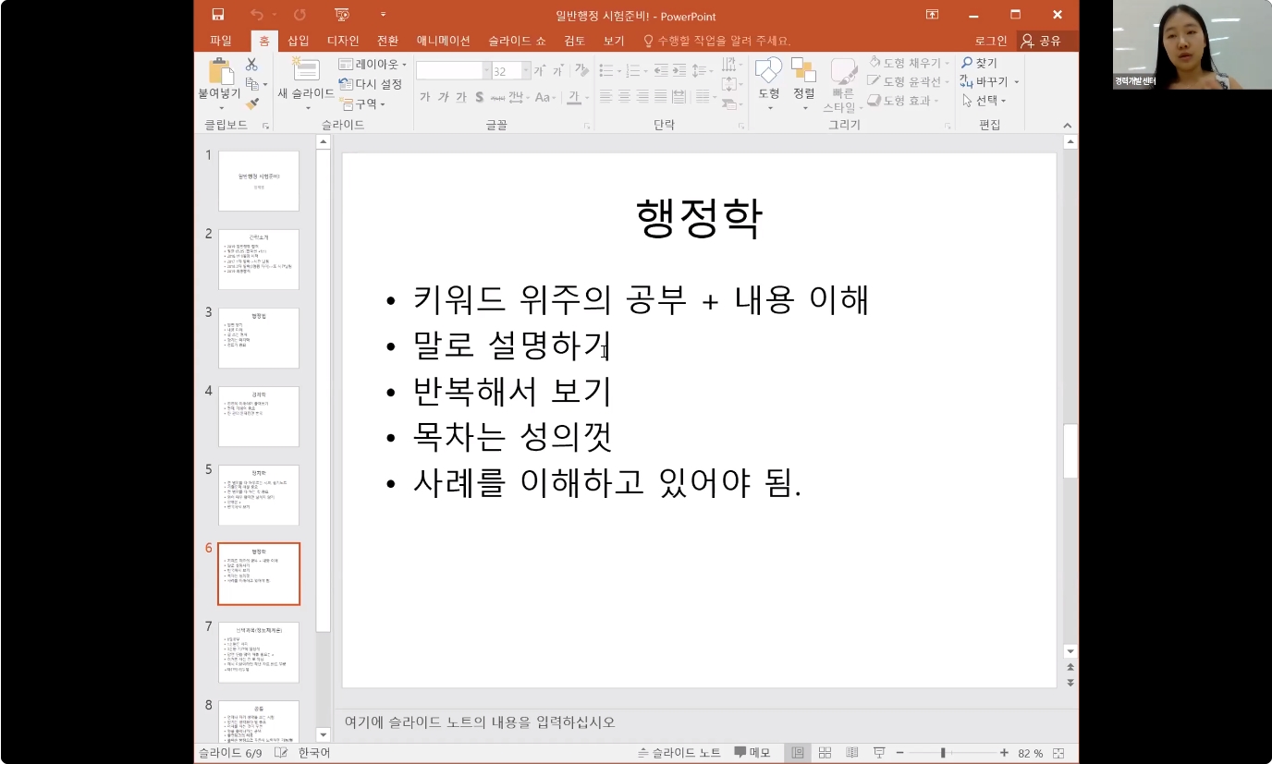Open the Change Case Aa dropdown

pyautogui.click(x=544, y=97)
